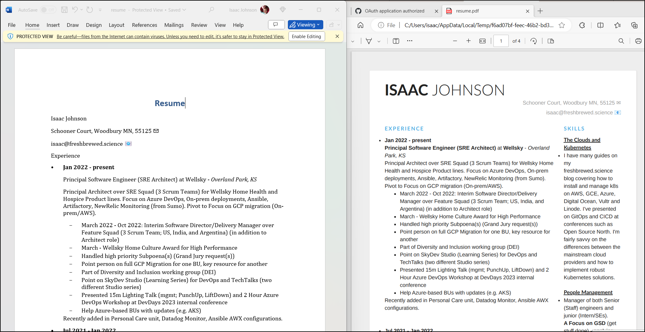Click the Split screen icon in browser
This screenshot has width=645, height=332.
pyautogui.click(x=600, y=25)
